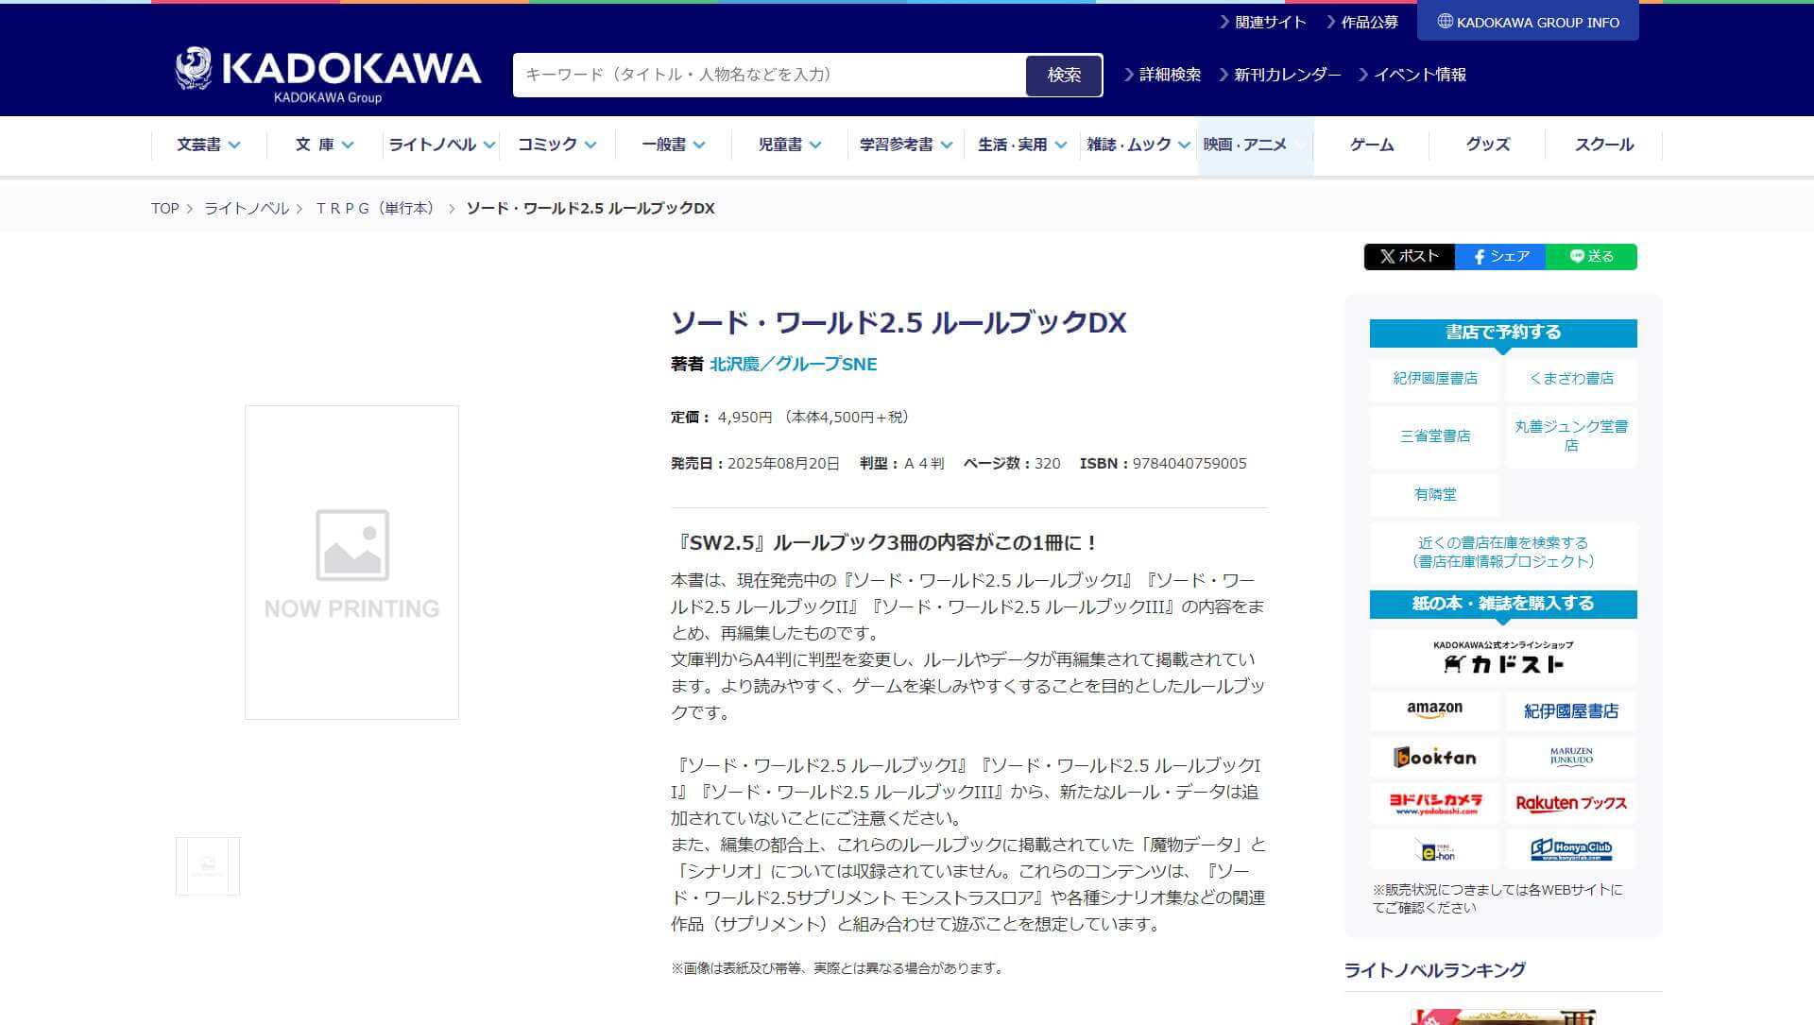Click the NOW PRINTING cover image
1814x1025 pixels.
coord(351,563)
